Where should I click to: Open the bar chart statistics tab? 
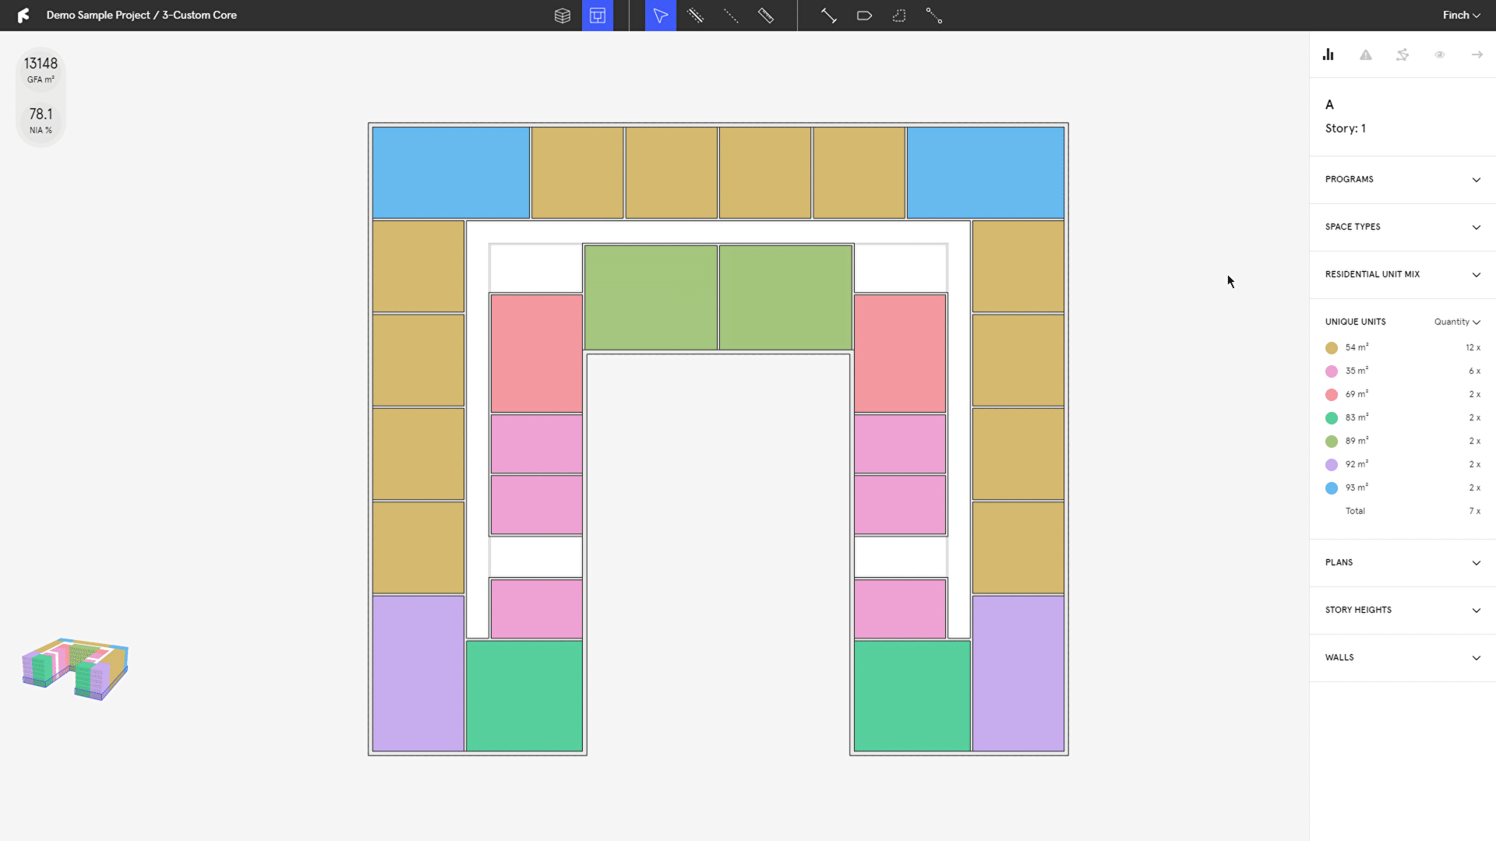click(1328, 55)
